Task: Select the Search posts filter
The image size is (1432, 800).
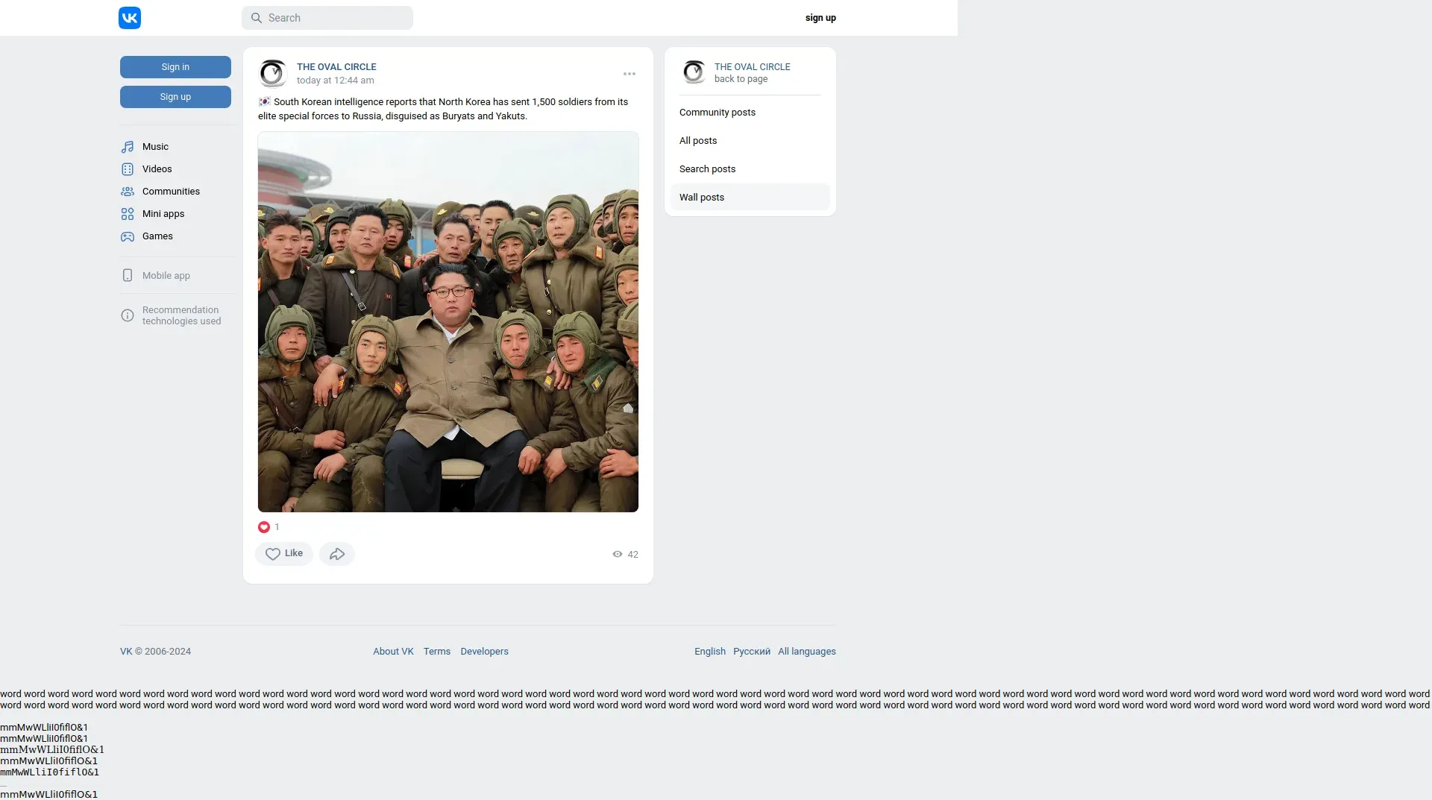Action: [x=750, y=169]
